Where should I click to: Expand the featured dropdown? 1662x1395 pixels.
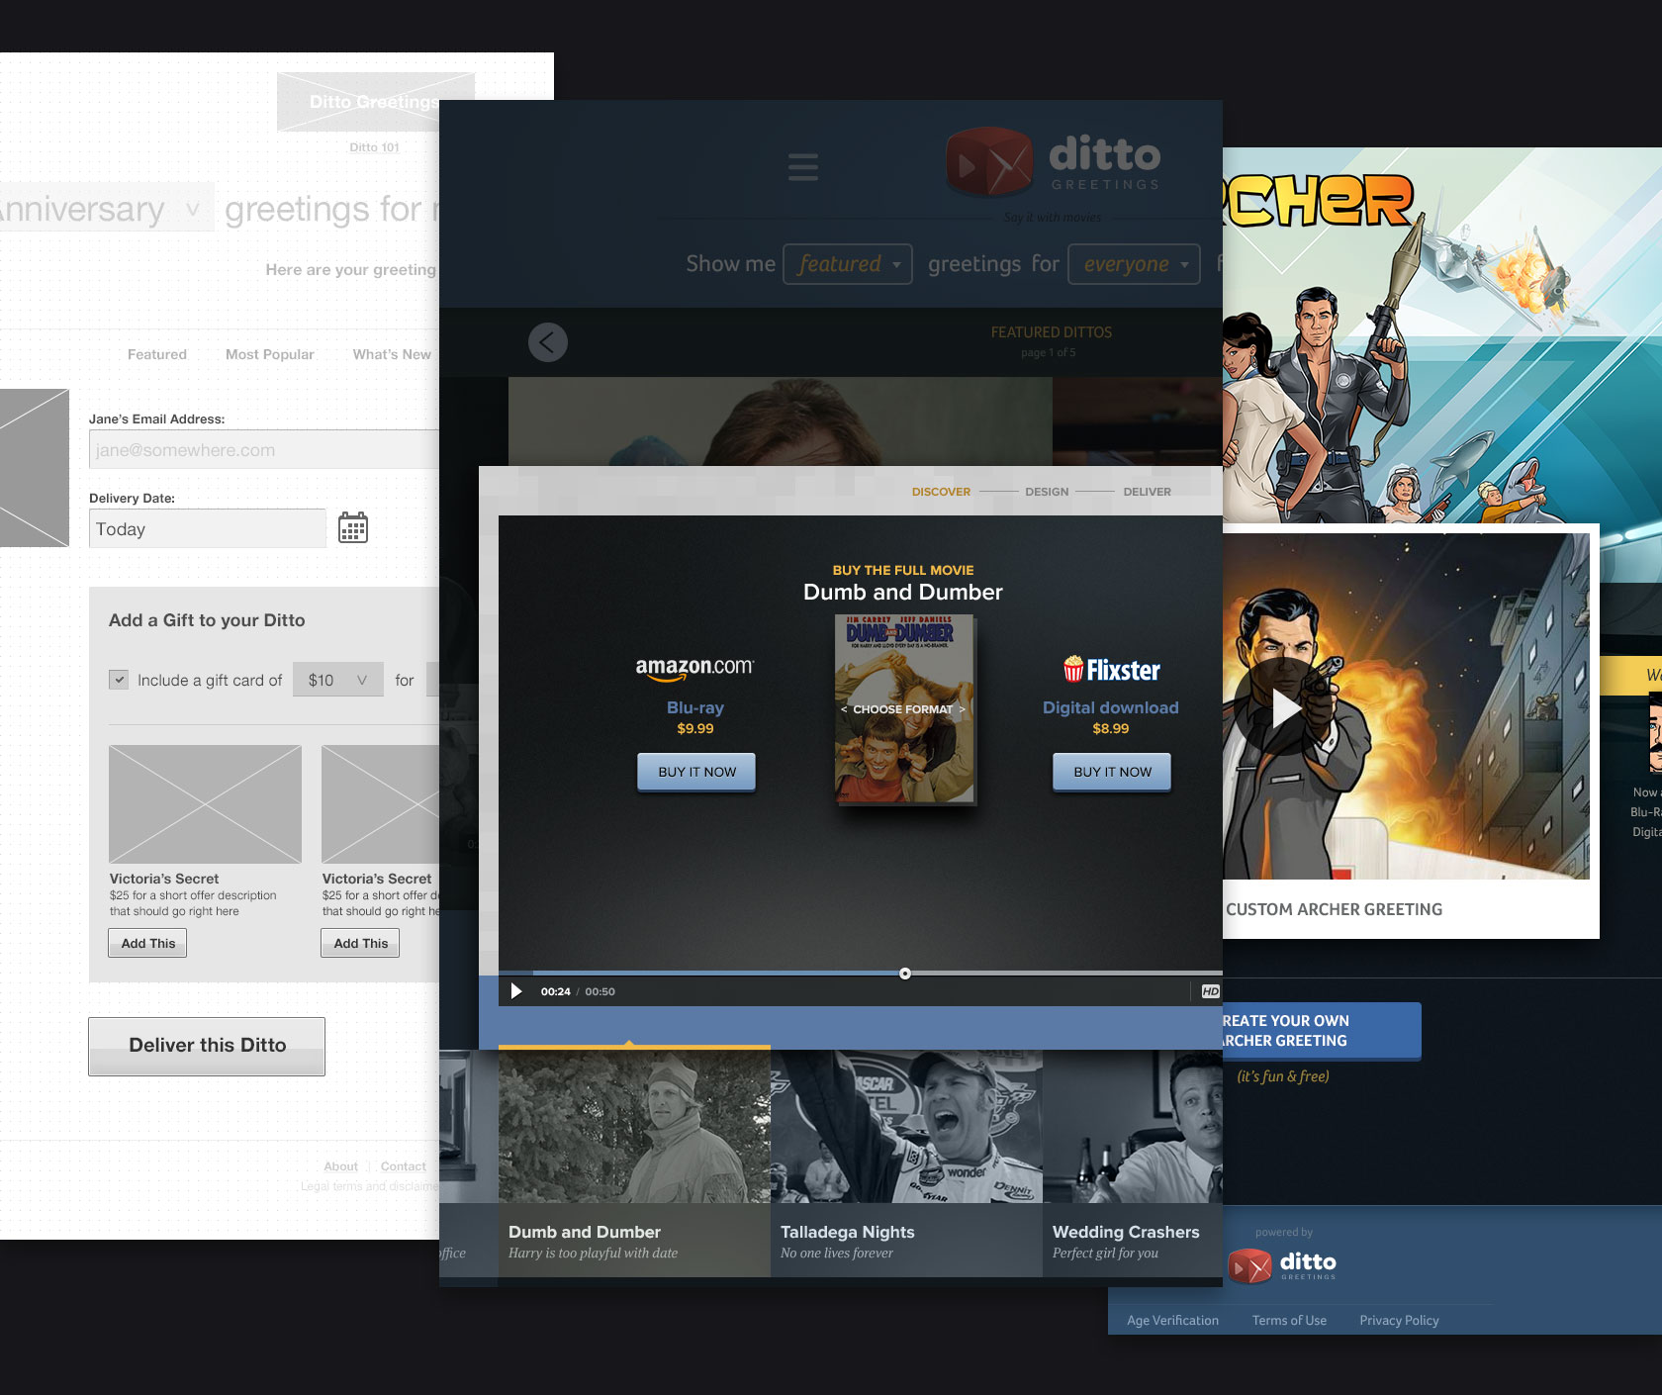pos(848,264)
